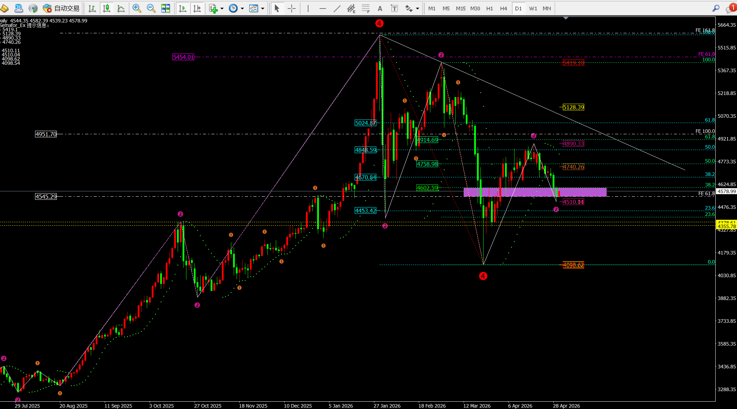This screenshot has height=409, width=737.
Task: Click the zoom out magnifier icon
Action: [151, 8]
